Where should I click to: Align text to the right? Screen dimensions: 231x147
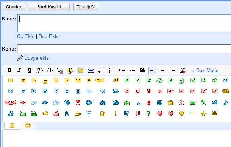[x=173, y=70]
